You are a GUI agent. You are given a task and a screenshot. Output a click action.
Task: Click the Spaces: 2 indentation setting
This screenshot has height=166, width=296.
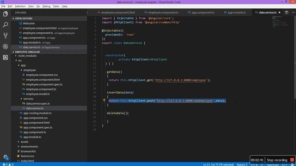[242, 165]
